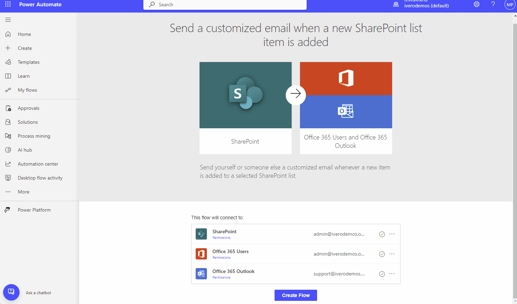Open the app launcher waffle icon
The image size is (517, 304).
(x=8, y=5)
